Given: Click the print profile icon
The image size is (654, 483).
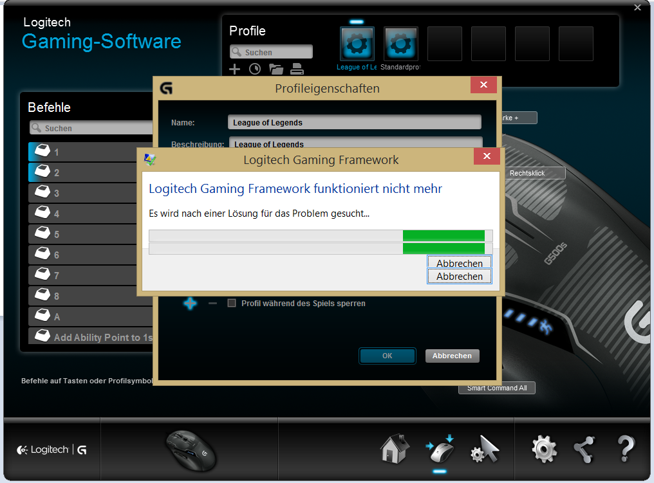Looking at the screenshot, I should pos(297,69).
